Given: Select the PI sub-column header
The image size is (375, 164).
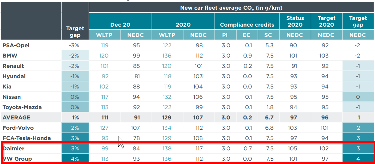Looking at the screenshot, I should tap(226, 35).
